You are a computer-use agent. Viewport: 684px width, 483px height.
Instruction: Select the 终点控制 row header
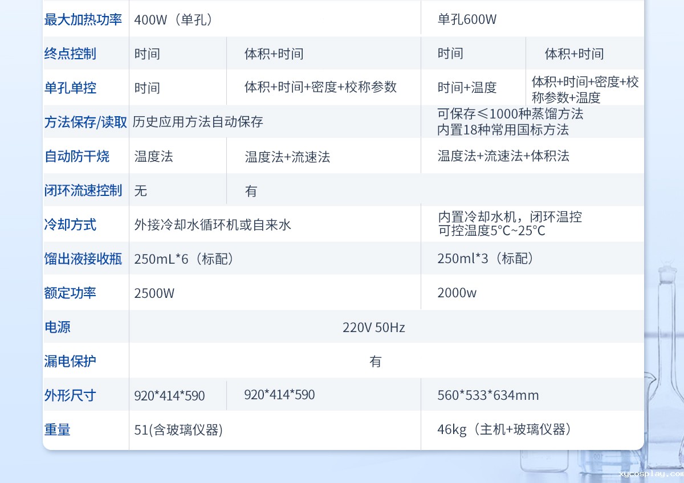point(70,54)
